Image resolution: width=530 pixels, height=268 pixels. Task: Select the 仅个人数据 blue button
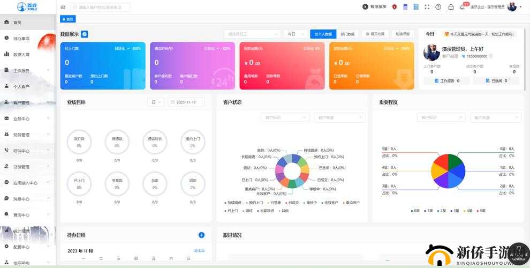tap(323, 34)
